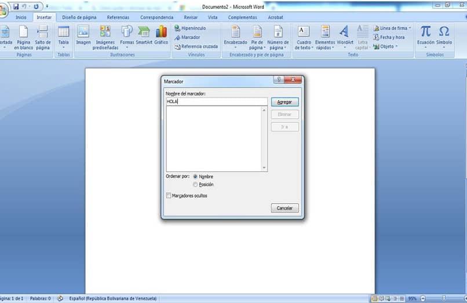Click the zoom out minus button
This screenshot has height=303, width=467.
[x=422, y=298]
